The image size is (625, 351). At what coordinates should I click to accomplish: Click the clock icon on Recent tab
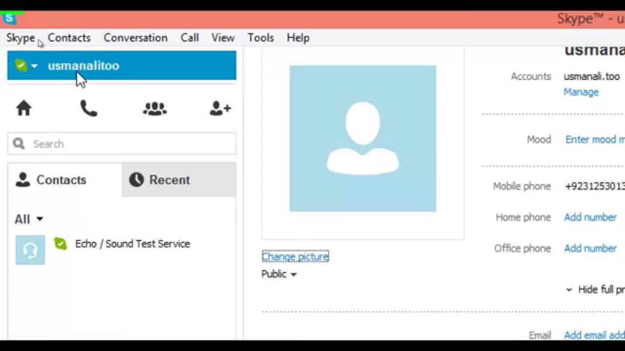click(x=137, y=180)
